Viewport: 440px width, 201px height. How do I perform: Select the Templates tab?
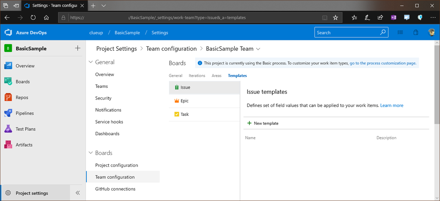click(x=237, y=76)
